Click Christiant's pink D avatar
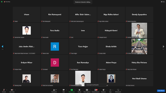Screen dimensions: 166x93 [x=55, y=63]
